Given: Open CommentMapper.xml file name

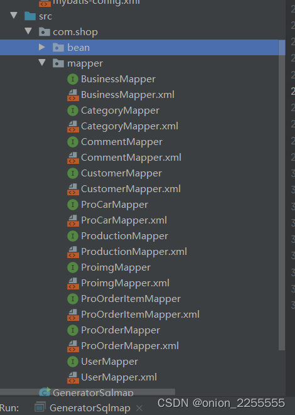Looking at the screenshot, I should pos(131,158).
